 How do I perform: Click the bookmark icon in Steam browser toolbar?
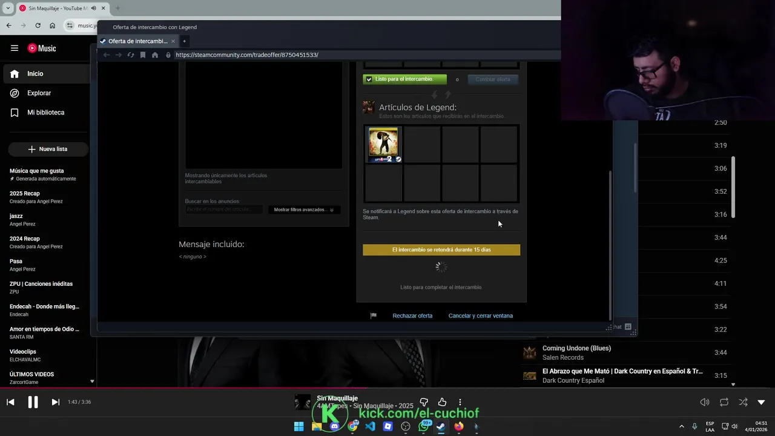pos(143,54)
